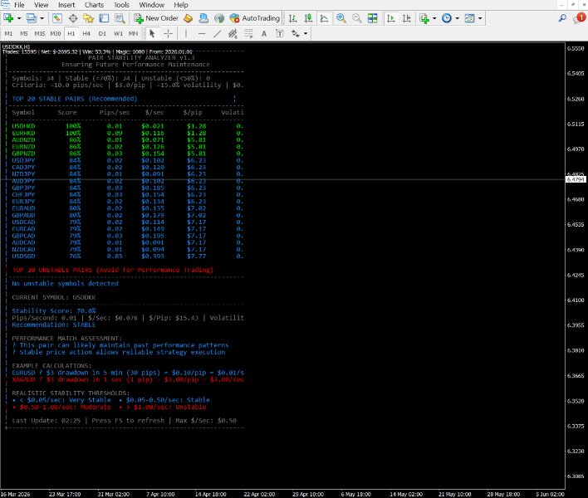This screenshot has width=588, height=498.
Task: Click the 6.4794 current price label
Action: (576, 179)
